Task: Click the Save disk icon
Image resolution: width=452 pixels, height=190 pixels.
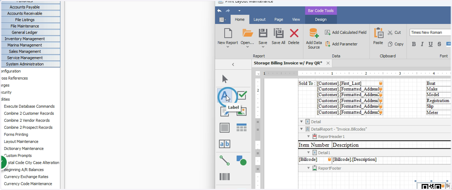Action: [x=263, y=33]
